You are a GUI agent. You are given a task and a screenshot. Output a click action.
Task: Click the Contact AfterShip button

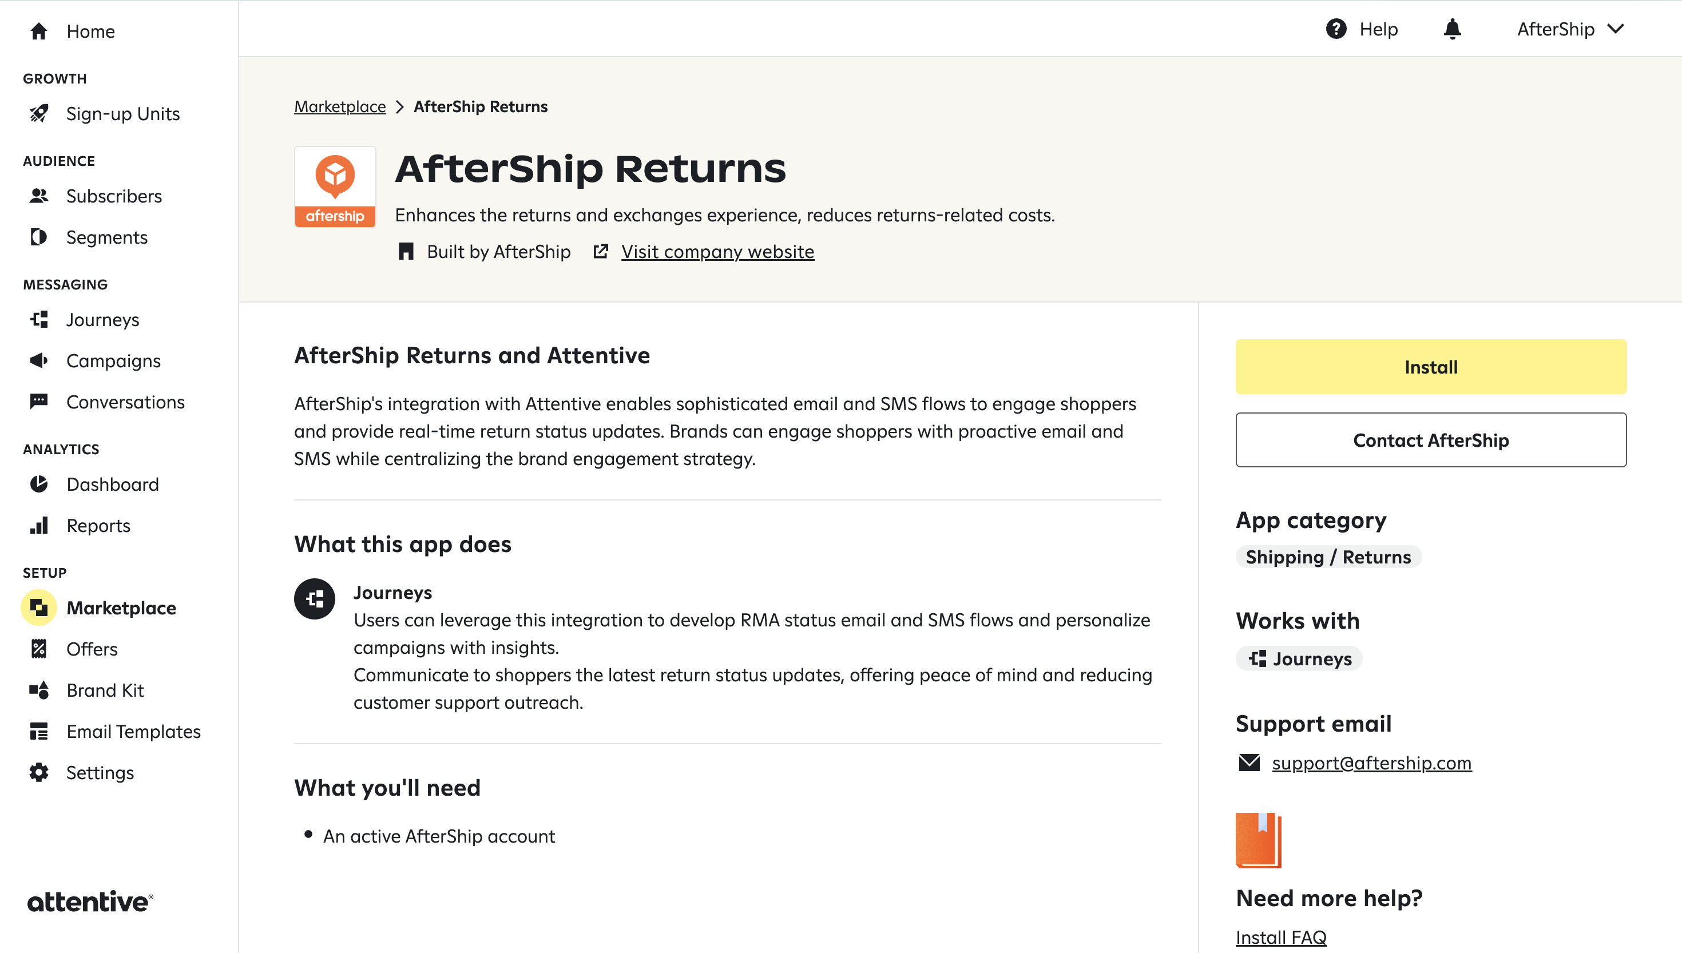pyautogui.click(x=1431, y=440)
